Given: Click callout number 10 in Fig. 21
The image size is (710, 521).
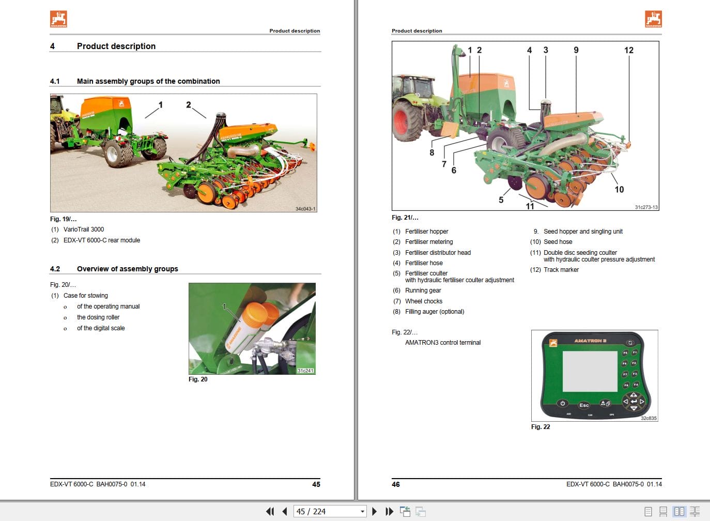Looking at the screenshot, I should (619, 190).
